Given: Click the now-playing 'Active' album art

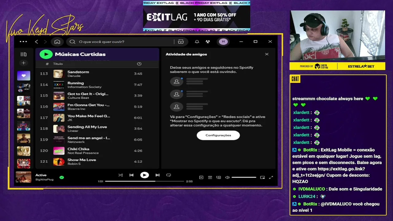Looking at the screenshot, I should click(24, 177).
